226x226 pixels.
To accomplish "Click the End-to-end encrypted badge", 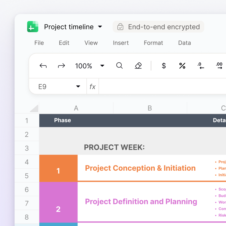I will pos(158,27).
